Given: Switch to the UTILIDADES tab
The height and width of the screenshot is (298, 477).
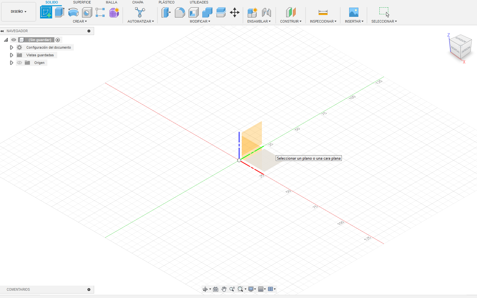Looking at the screenshot, I should pyautogui.click(x=199, y=2).
